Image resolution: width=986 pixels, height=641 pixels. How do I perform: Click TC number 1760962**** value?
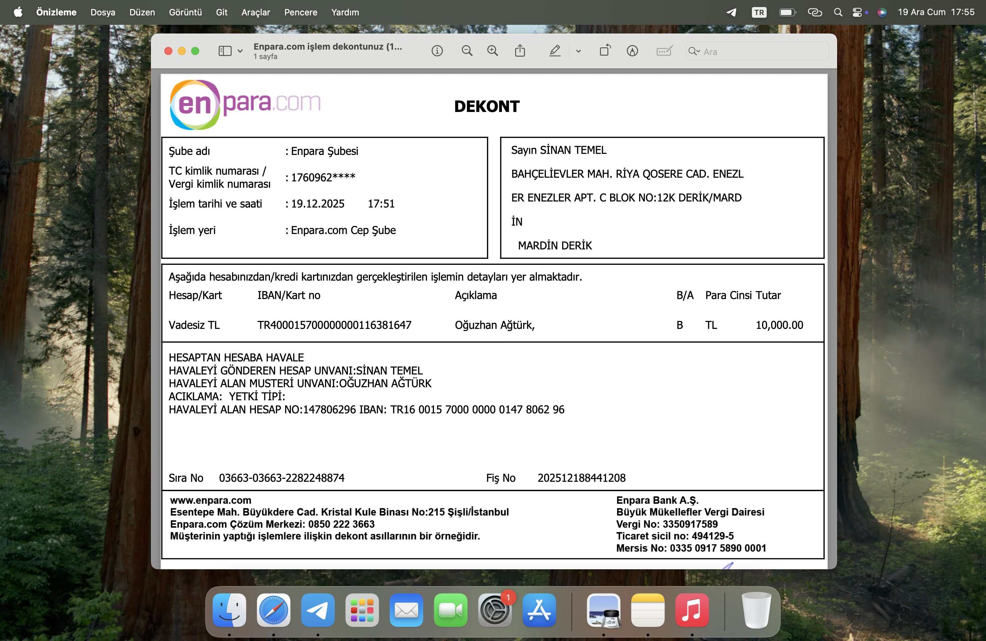(323, 177)
